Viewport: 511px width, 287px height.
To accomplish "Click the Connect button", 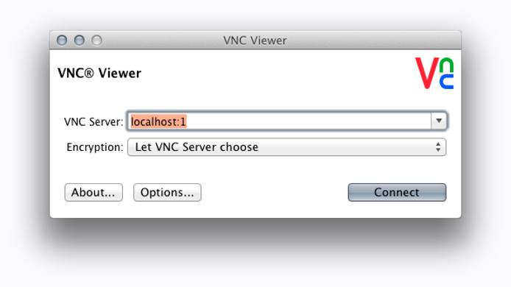I will coord(397,192).
